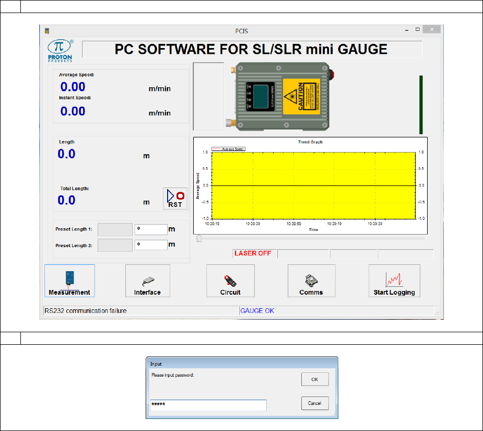Click the Instant Speed 0.00 reading
The height and width of the screenshot is (431, 483).
tap(73, 111)
